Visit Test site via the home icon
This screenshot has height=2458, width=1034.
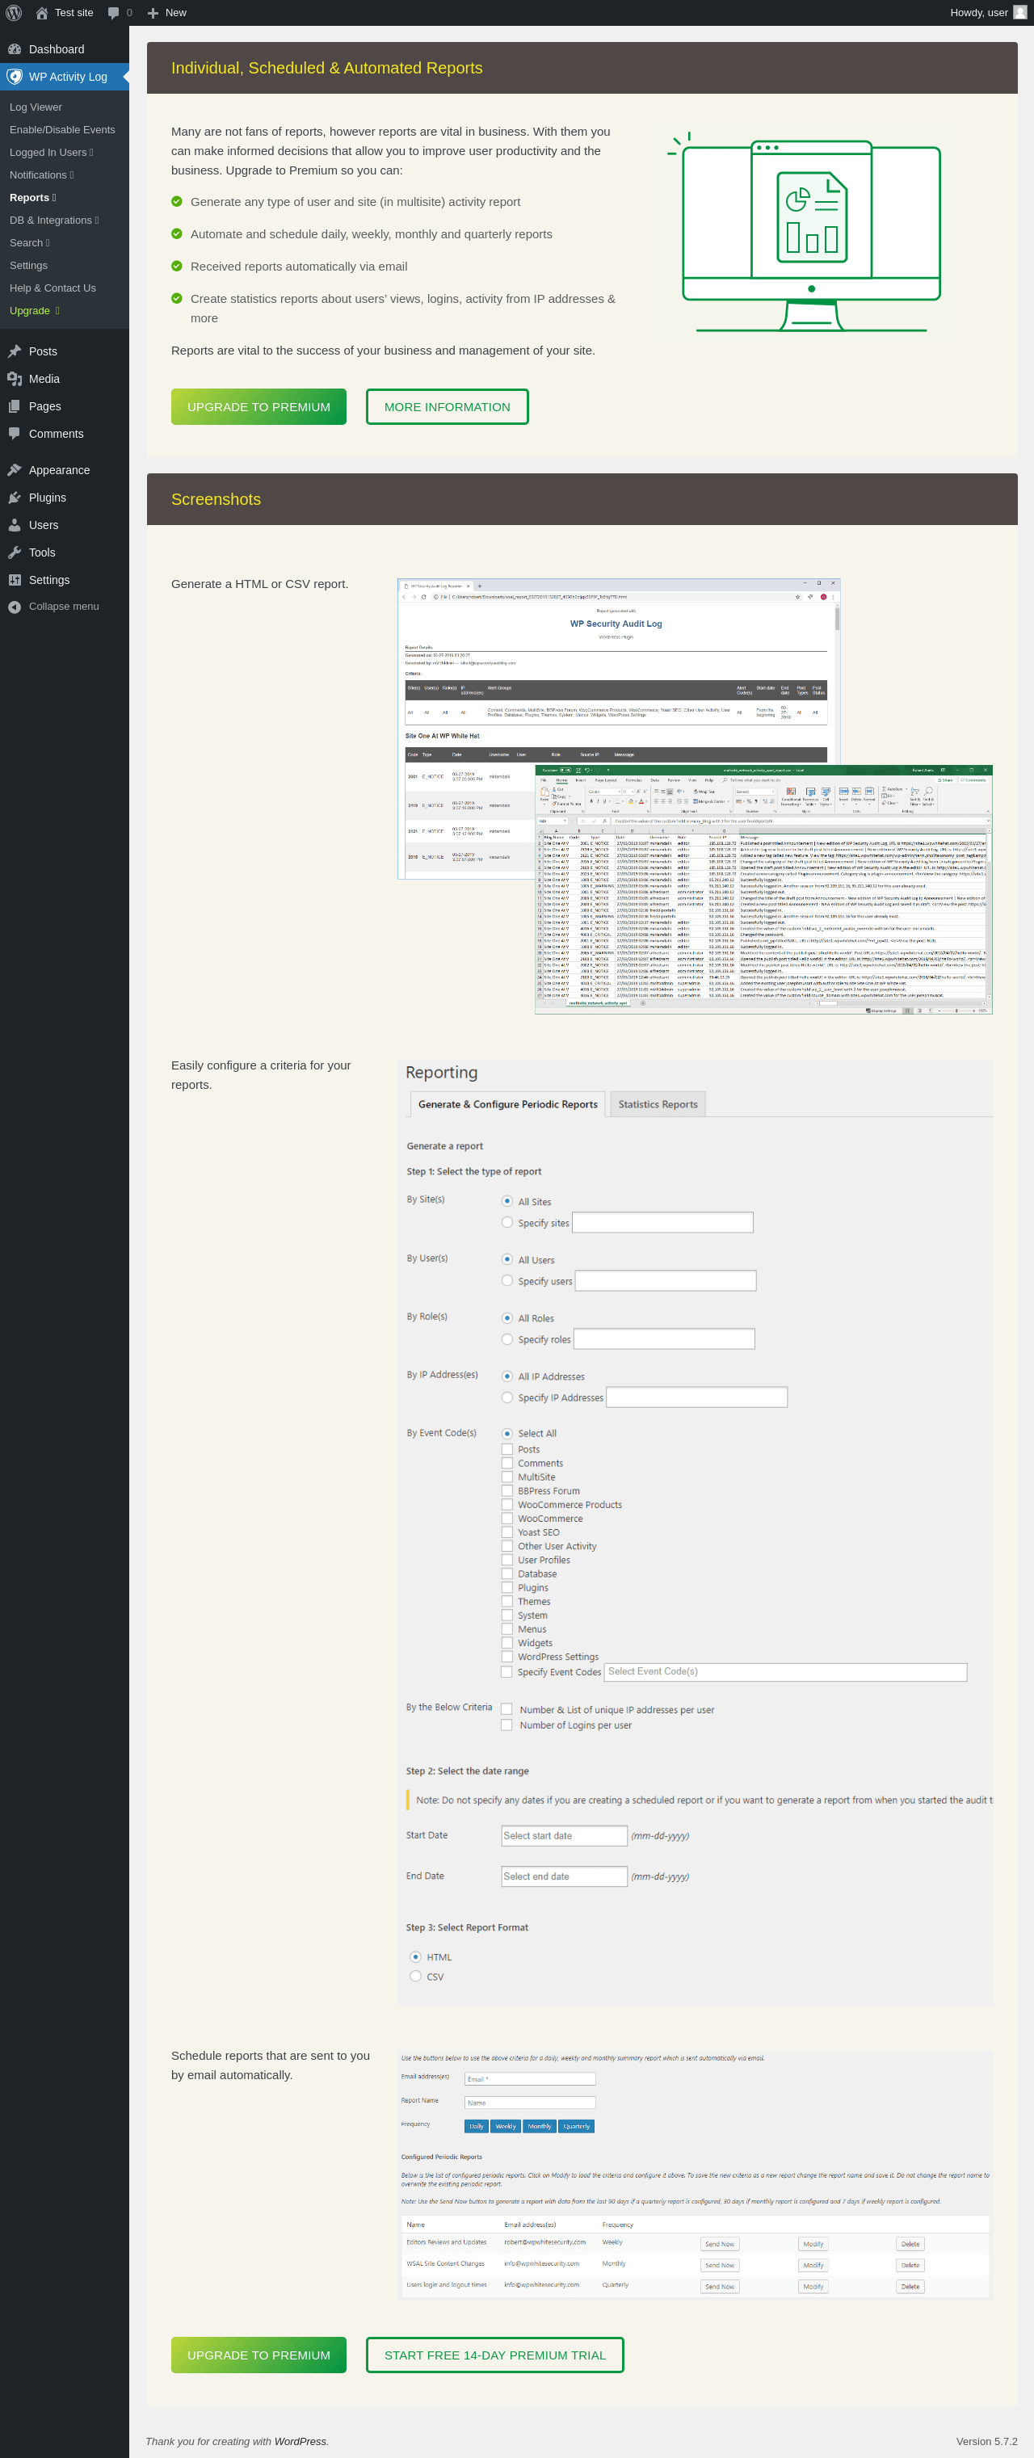click(x=42, y=12)
